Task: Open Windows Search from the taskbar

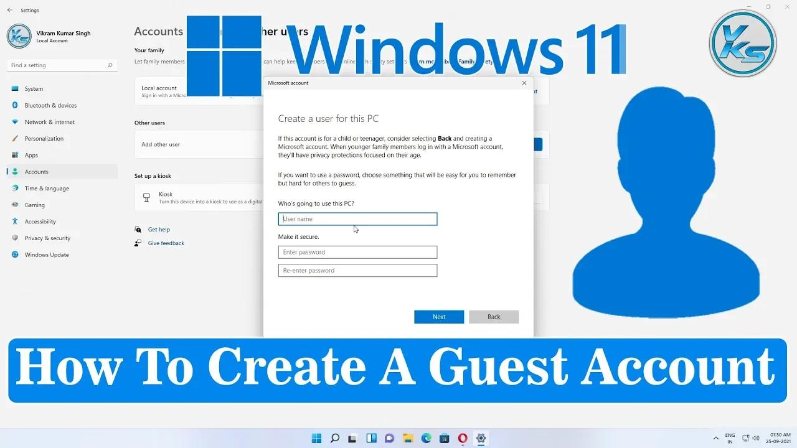Action: tap(334, 439)
